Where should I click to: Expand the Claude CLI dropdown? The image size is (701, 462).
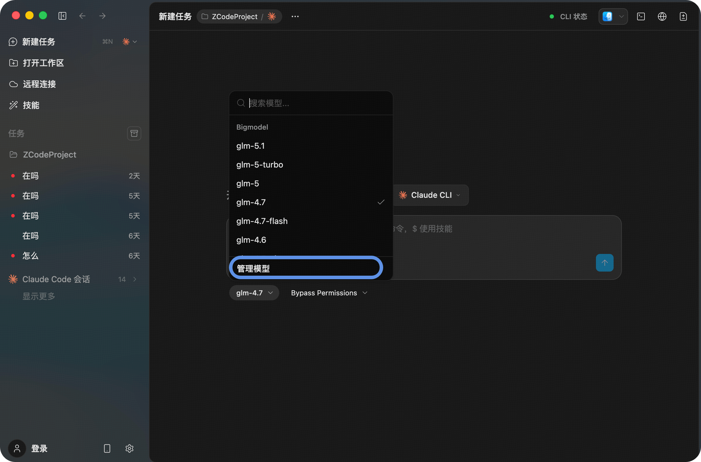(431, 195)
